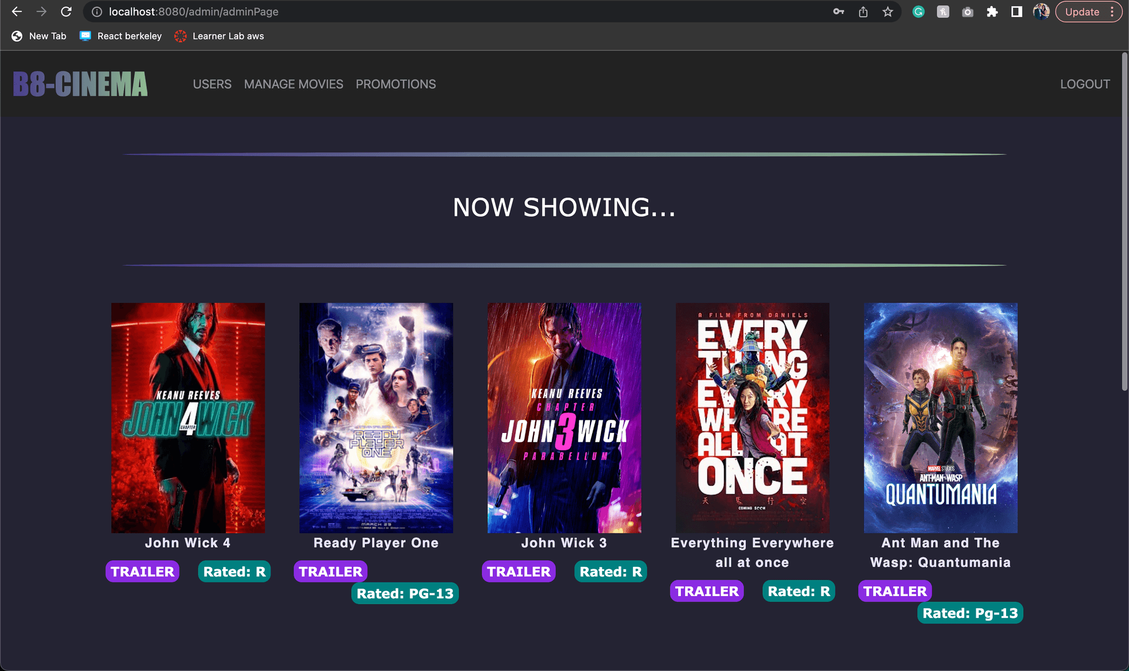Open saved passwords key icon

838,12
